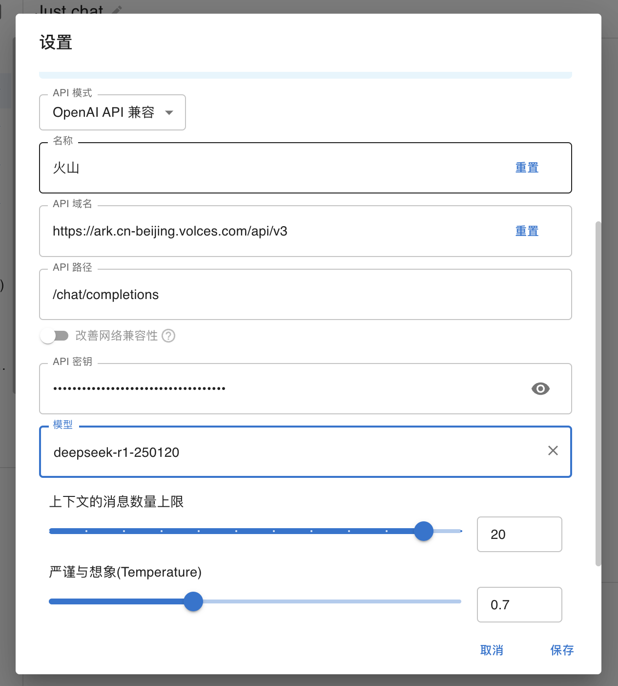Open the API 模式 dropdown
618x686 pixels.
tap(112, 113)
